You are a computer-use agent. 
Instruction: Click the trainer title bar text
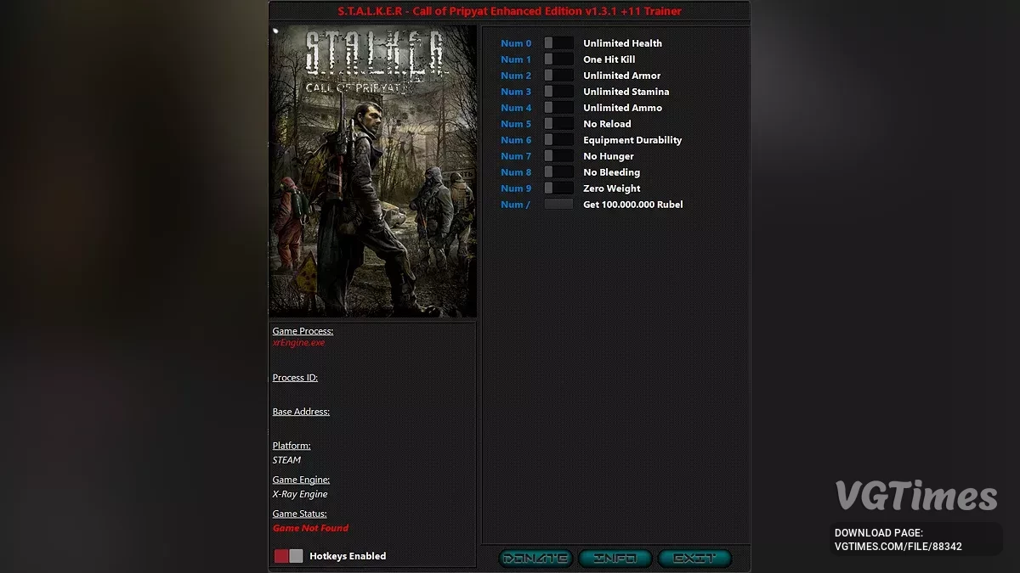509,11
